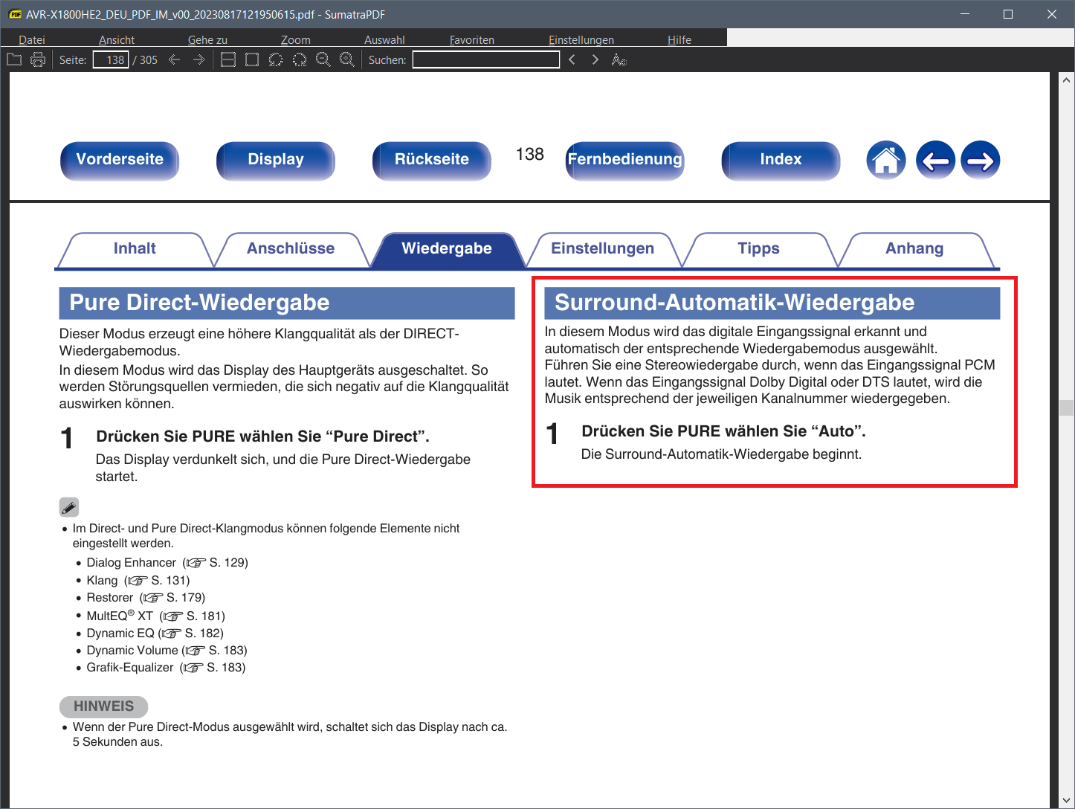This screenshot has width=1075, height=809.
Task: Click the Vorderseite button
Action: pyautogui.click(x=120, y=160)
